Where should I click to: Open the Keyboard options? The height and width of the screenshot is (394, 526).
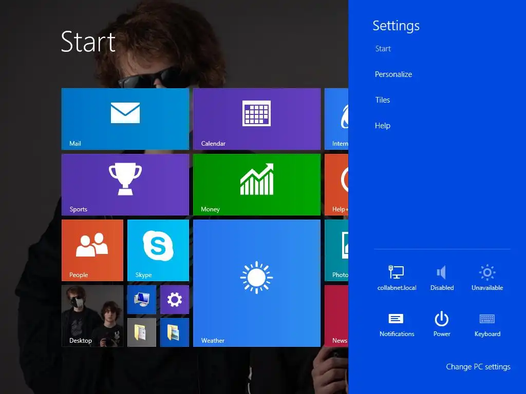point(487,324)
